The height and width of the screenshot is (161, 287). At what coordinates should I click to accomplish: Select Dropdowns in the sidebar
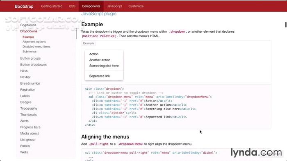coord(29,31)
